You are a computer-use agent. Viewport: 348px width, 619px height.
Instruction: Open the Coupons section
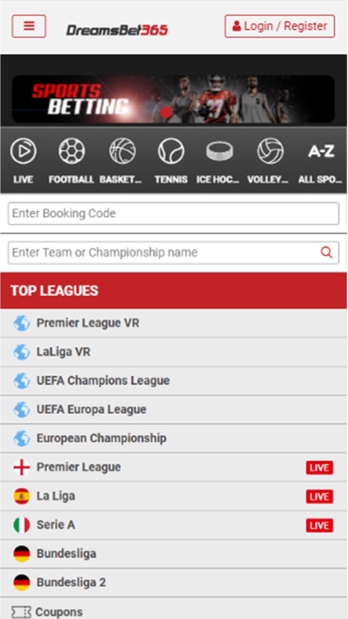pos(59,612)
